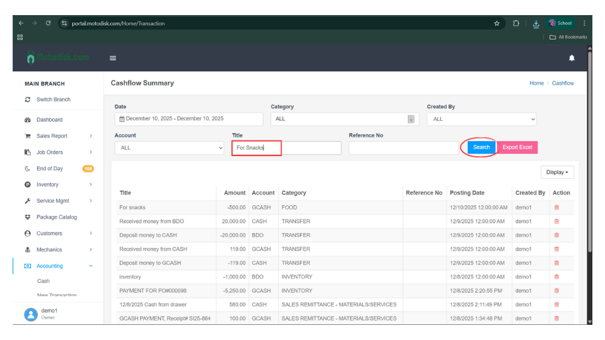Viewport: 605px width, 340px height.
Task: Open the Created By dropdown
Action: (x=481, y=119)
